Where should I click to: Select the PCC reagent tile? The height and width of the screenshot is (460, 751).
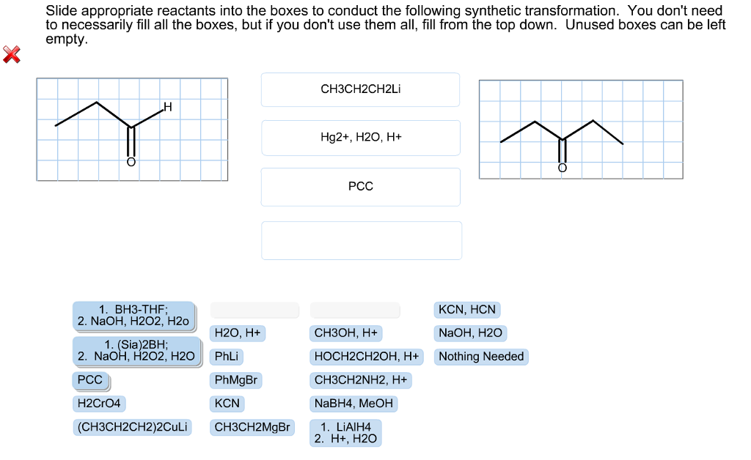(x=89, y=380)
